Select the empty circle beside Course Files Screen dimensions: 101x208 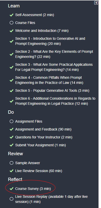[x=11, y=23]
